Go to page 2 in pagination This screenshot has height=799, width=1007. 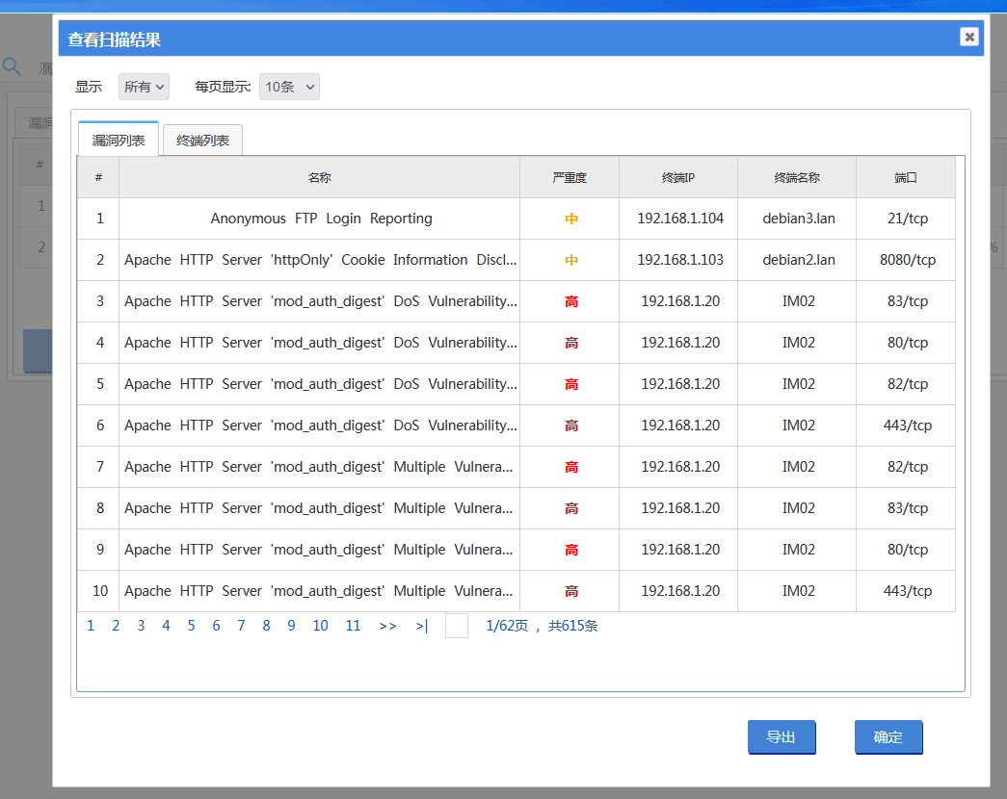tap(116, 626)
